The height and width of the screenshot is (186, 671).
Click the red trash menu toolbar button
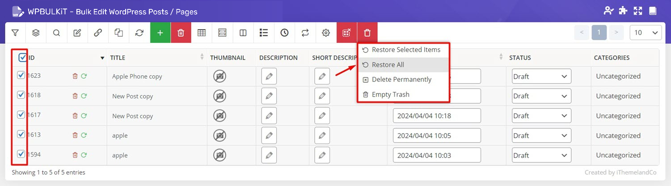(x=367, y=33)
